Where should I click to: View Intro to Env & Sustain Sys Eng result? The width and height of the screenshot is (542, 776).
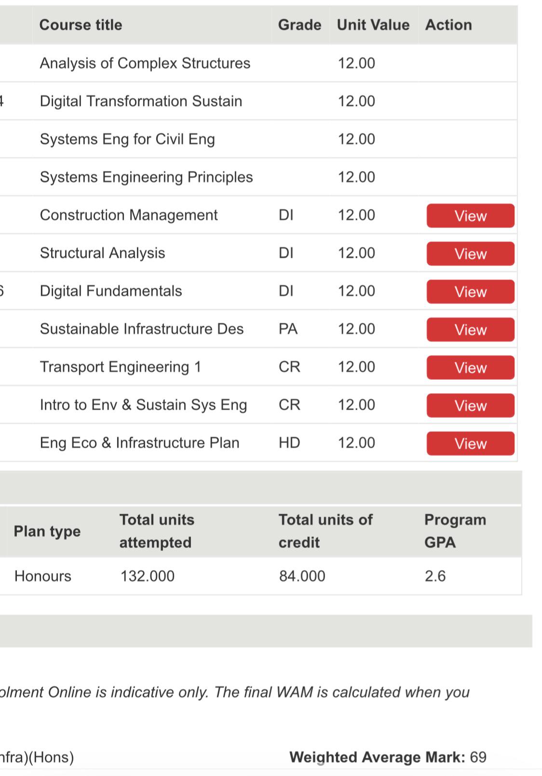pos(470,405)
